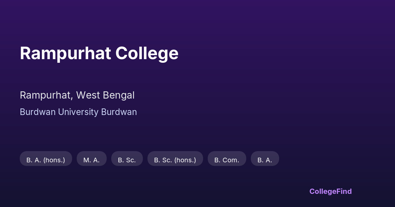Click the Rampurhat College title

click(99, 53)
